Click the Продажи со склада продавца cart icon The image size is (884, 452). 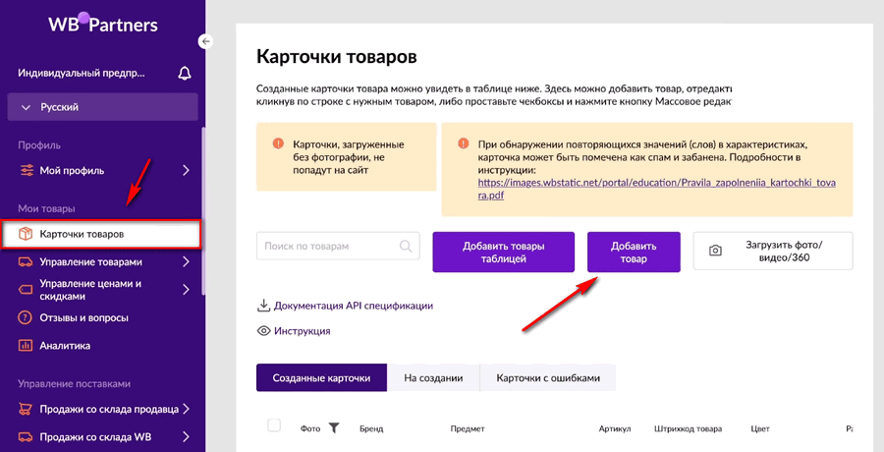(x=26, y=409)
